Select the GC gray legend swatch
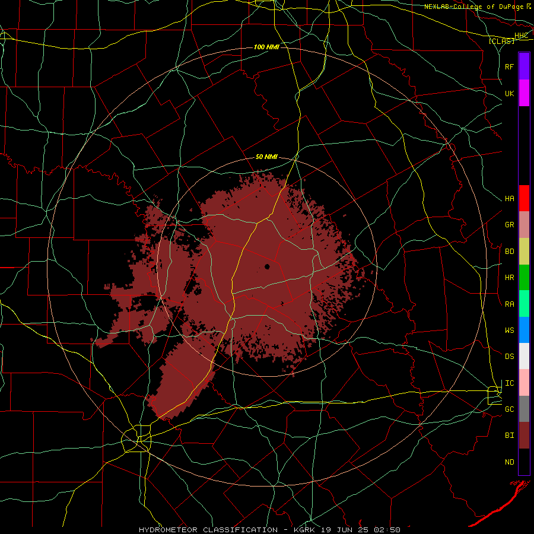The height and width of the screenshot is (534, 534). (x=524, y=409)
